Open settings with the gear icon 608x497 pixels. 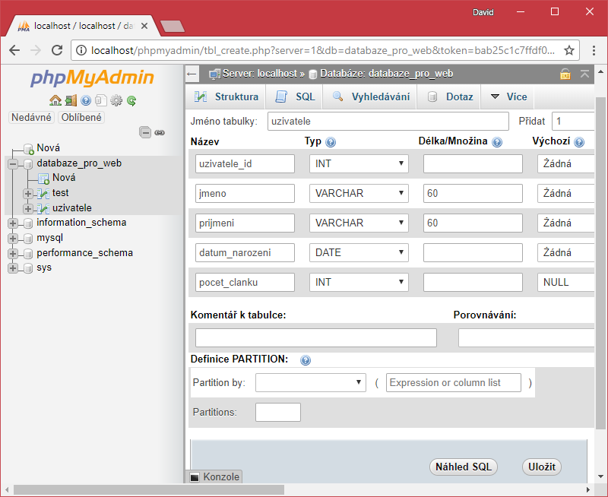[x=116, y=100]
